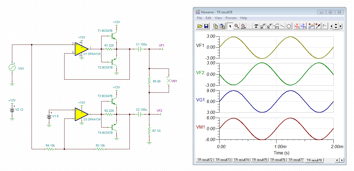Screen dimensions: 354x171
Task: Click the VF2 curve label
Action: tap(200, 73)
